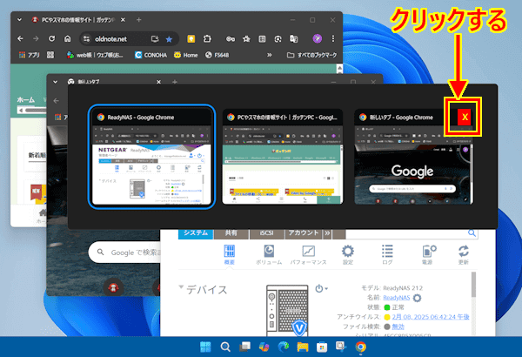Add a new tab in oldnote.net window
Image resolution: width=522 pixels, height=357 pixels.
(139, 20)
